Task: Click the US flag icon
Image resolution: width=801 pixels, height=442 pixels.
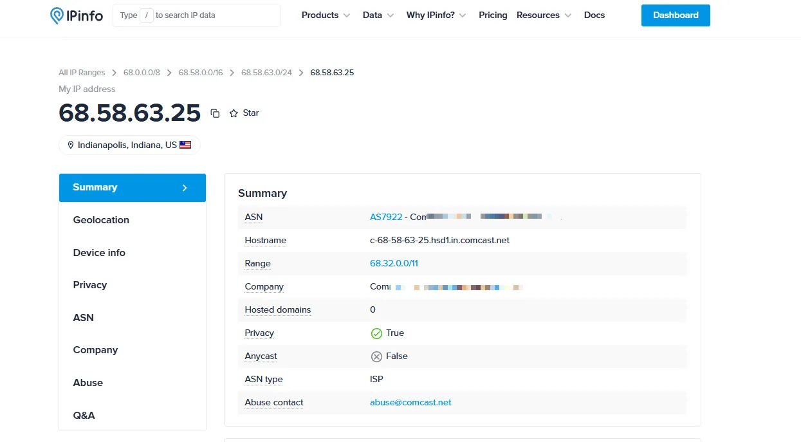Action: (185, 145)
